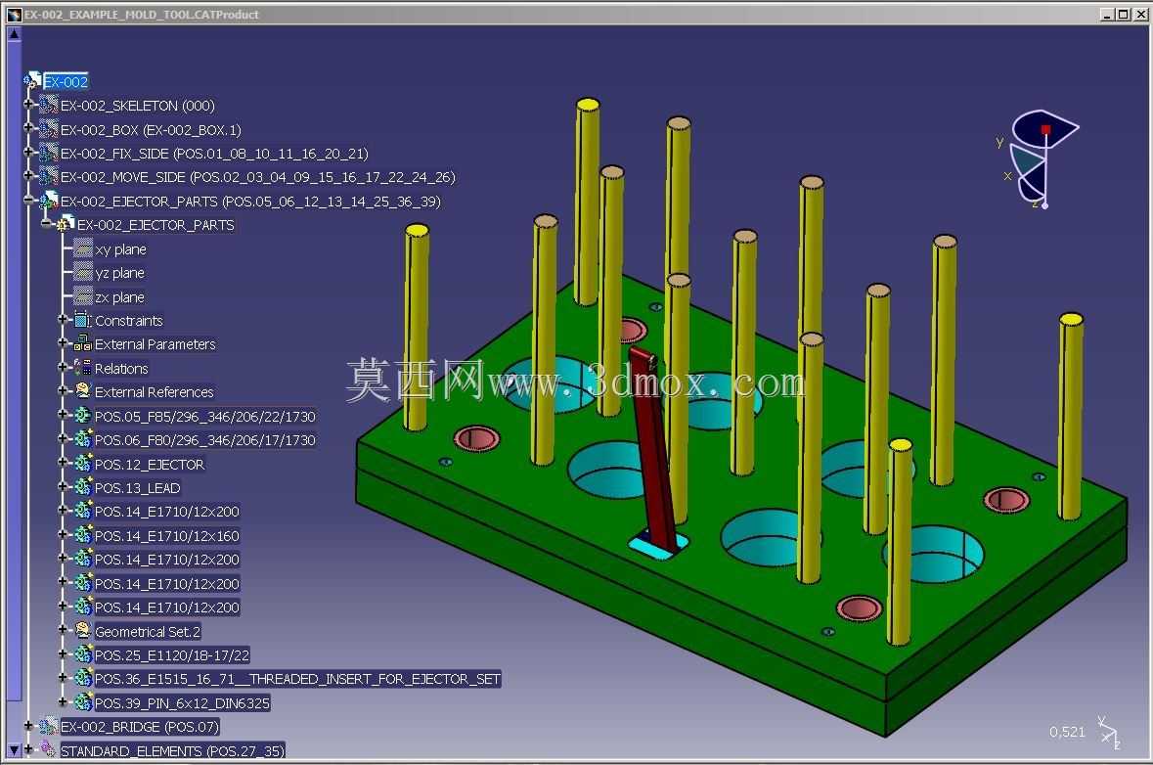Viewport: 1153px width, 765px height.
Task: Click the STANDARD_ELEMENTS node icon
Action: coord(49,749)
